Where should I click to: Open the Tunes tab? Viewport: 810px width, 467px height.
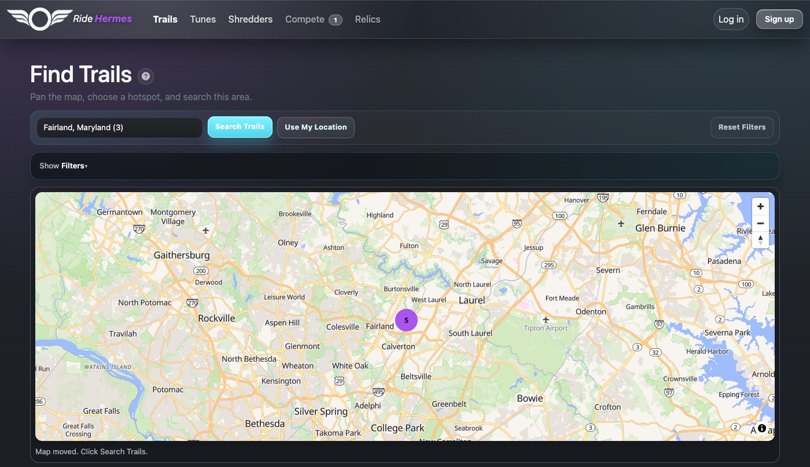click(x=203, y=19)
